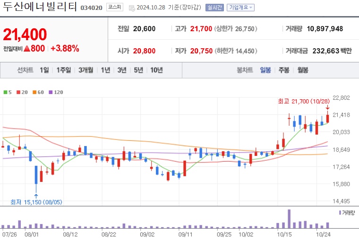This screenshot has height=241, width=359.
Task: Click the 2024.10.28 기준(장마감) date text
Action: click(x=169, y=8)
